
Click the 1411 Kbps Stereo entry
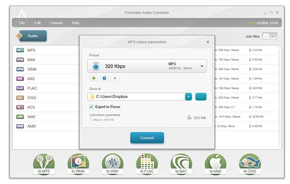(229, 116)
